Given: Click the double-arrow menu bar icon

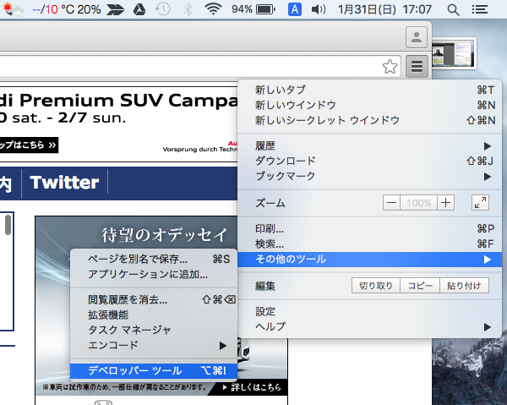Looking at the screenshot, I should [116, 9].
